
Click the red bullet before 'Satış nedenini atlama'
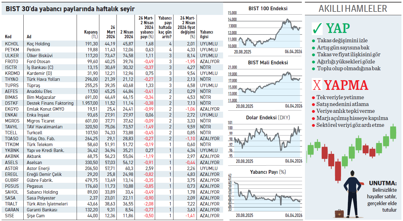[313, 105]
